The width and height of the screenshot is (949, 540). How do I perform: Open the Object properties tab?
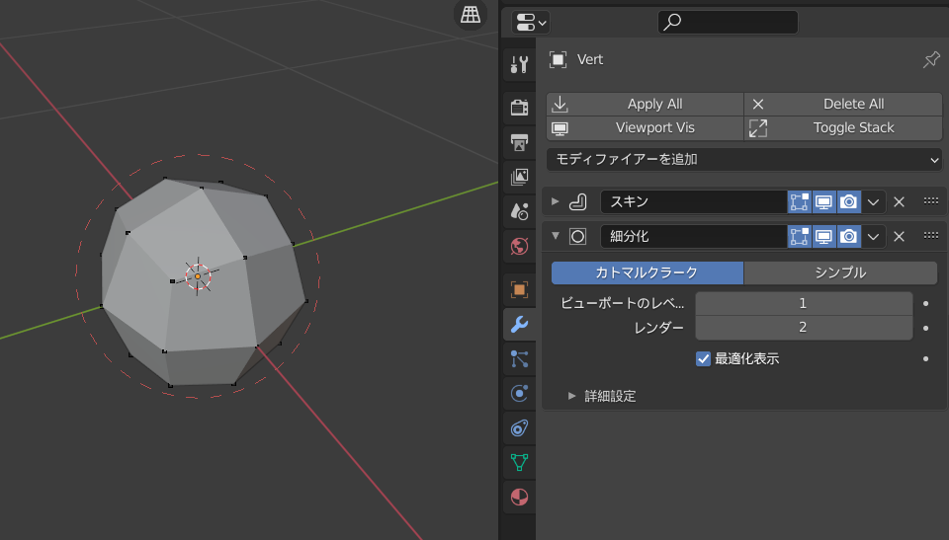519,289
